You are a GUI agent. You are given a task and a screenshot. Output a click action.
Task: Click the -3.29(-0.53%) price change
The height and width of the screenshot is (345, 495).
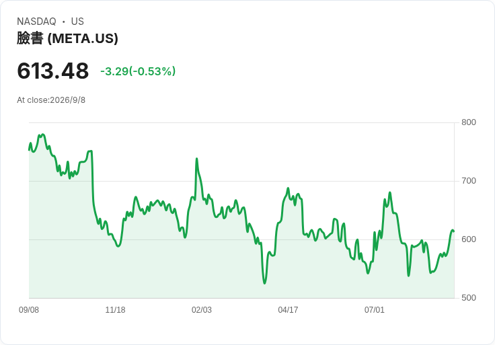pos(138,71)
